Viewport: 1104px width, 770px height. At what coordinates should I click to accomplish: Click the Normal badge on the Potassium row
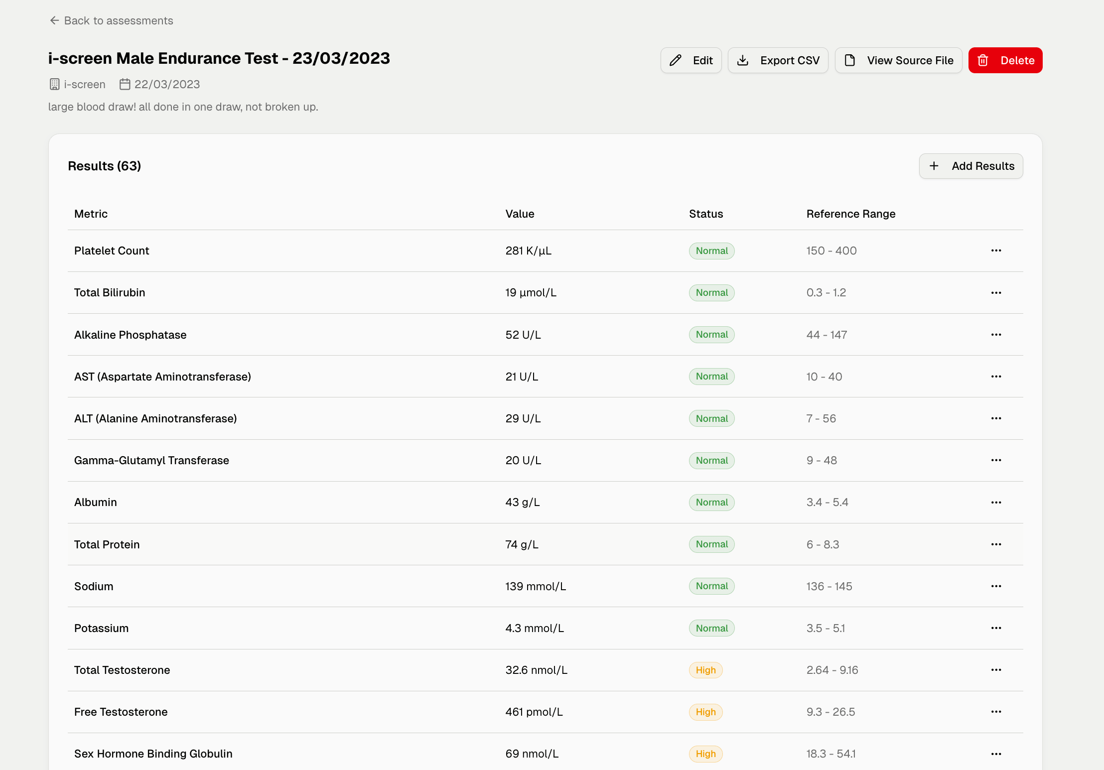point(711,628)
